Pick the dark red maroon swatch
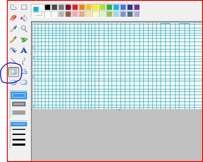Viewport: 203px width, 162px height. tap(68, 7)
